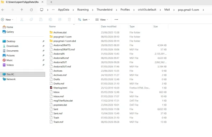
Task: Expand chevron after AppData breadcrumb
Action: click(73, 10)
